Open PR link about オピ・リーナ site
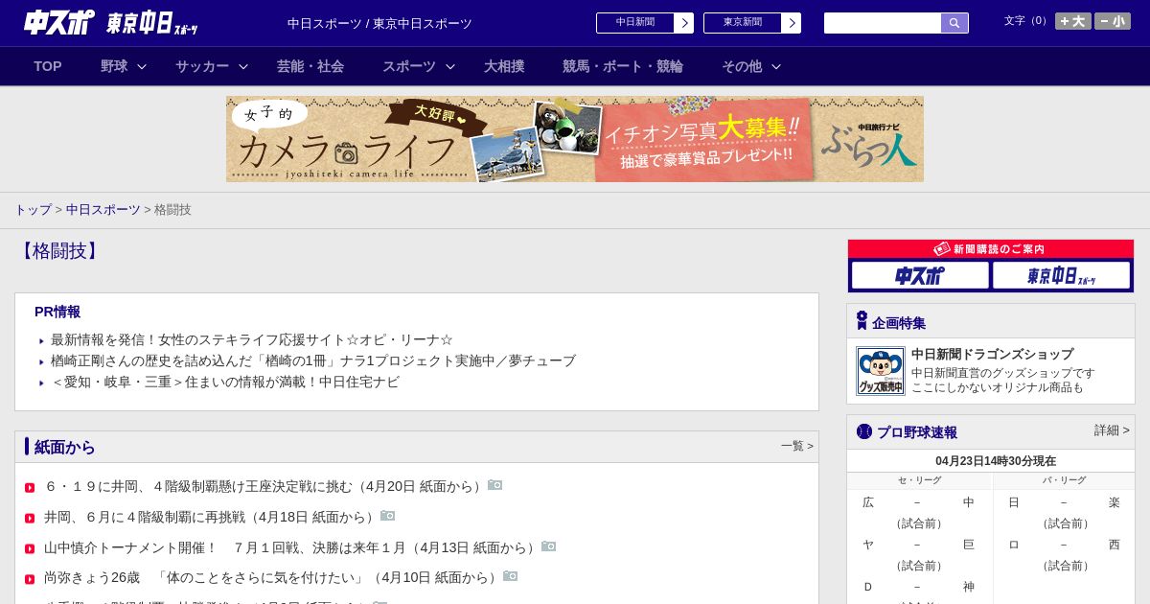 (x=252, y=339)
